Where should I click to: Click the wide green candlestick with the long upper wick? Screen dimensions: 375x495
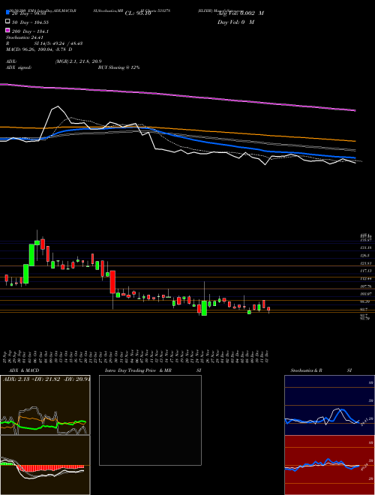click(x=204, y=308)
